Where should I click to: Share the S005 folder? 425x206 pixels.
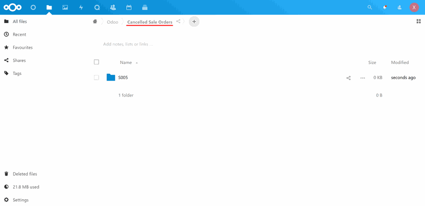[x=348, y=78]
